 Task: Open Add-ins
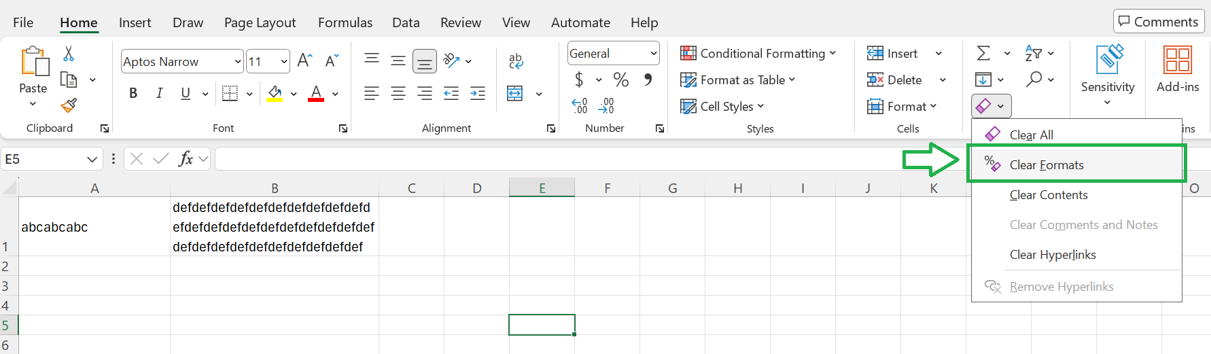tap(1178, 69)
